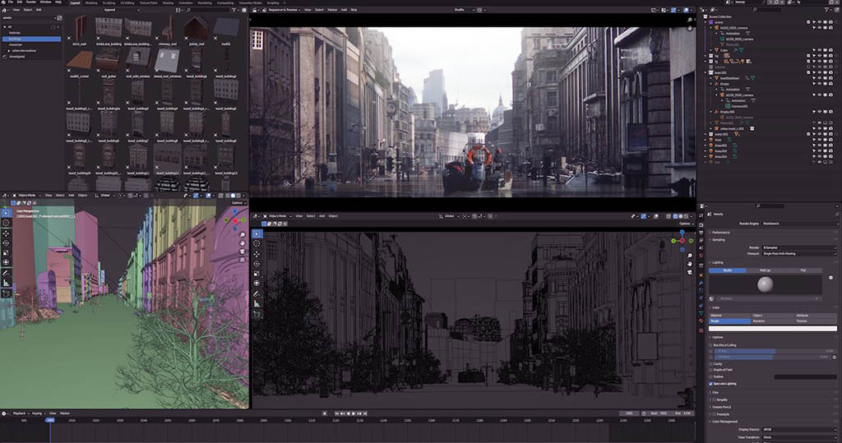Open the Render Engine dropdown showing Workbench
Image resolution: width=842 pixels, height=443 pixels.
coord(799,224)
